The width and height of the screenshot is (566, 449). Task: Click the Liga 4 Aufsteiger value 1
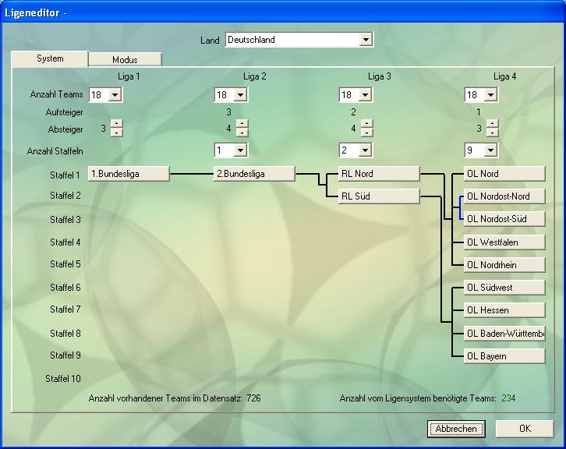pos(479,112)
